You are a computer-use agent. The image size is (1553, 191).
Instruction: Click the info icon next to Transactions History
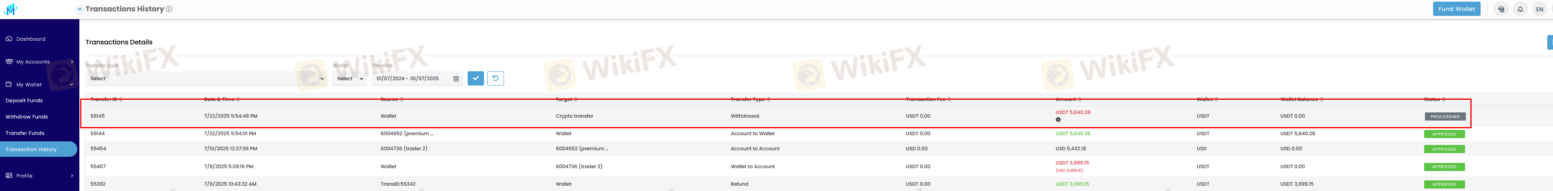pos(169,9)
